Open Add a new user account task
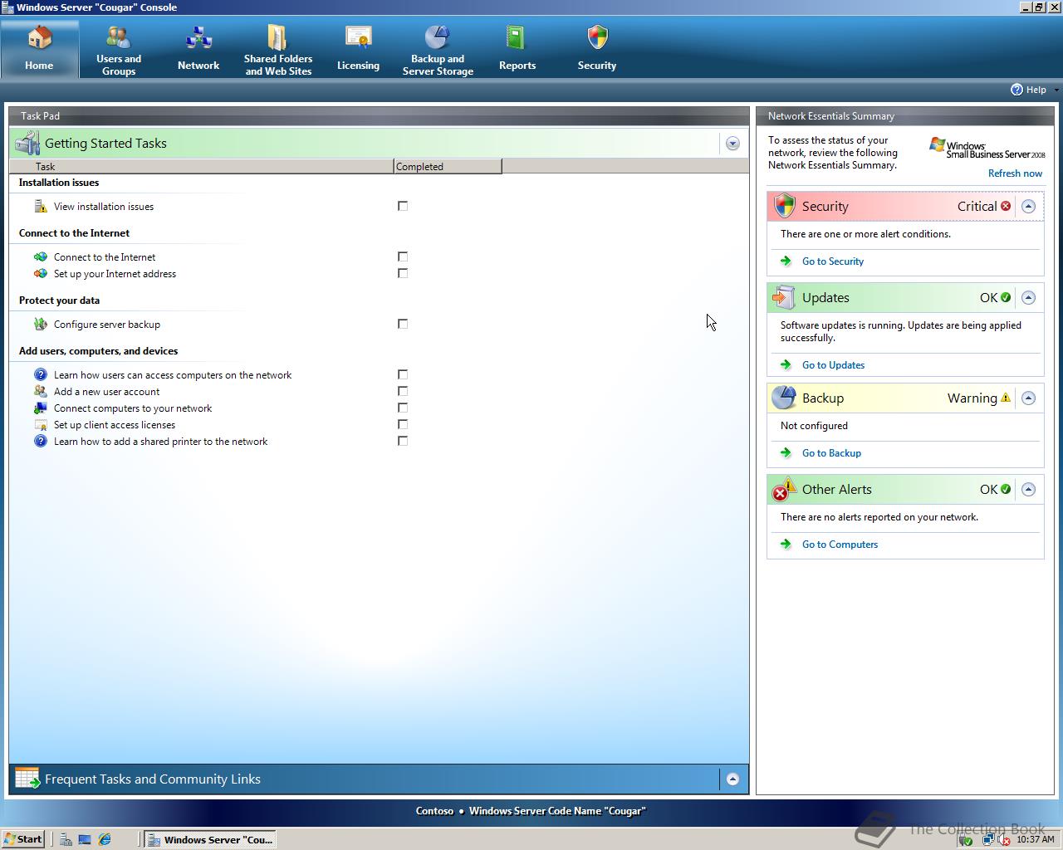This screenshot has height=850, width=1063. click(106, 392)
